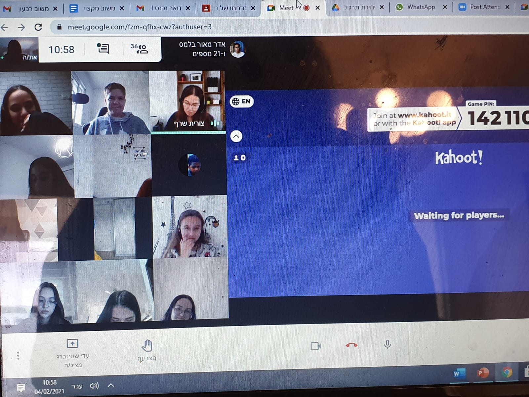Open the three-dot more options menu
This screenshot has height=397, width=529.
(x=18, y=356)
